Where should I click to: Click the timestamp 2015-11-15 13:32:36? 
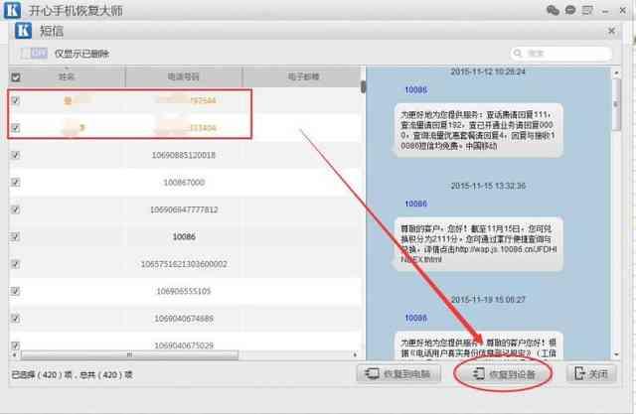click(x=488, y=186)
